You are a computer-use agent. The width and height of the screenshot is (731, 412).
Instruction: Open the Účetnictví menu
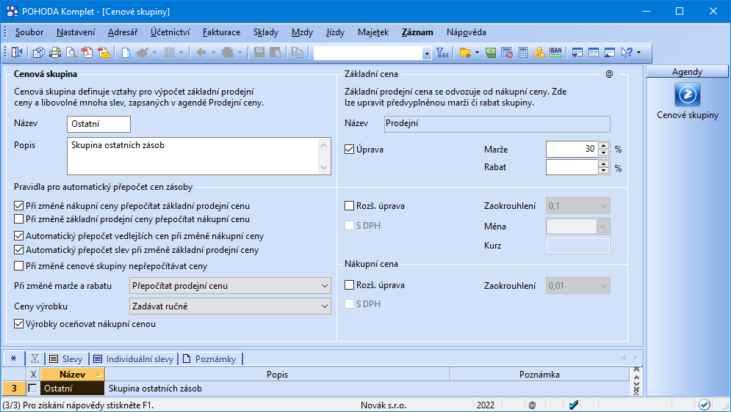tap(170, 32)
